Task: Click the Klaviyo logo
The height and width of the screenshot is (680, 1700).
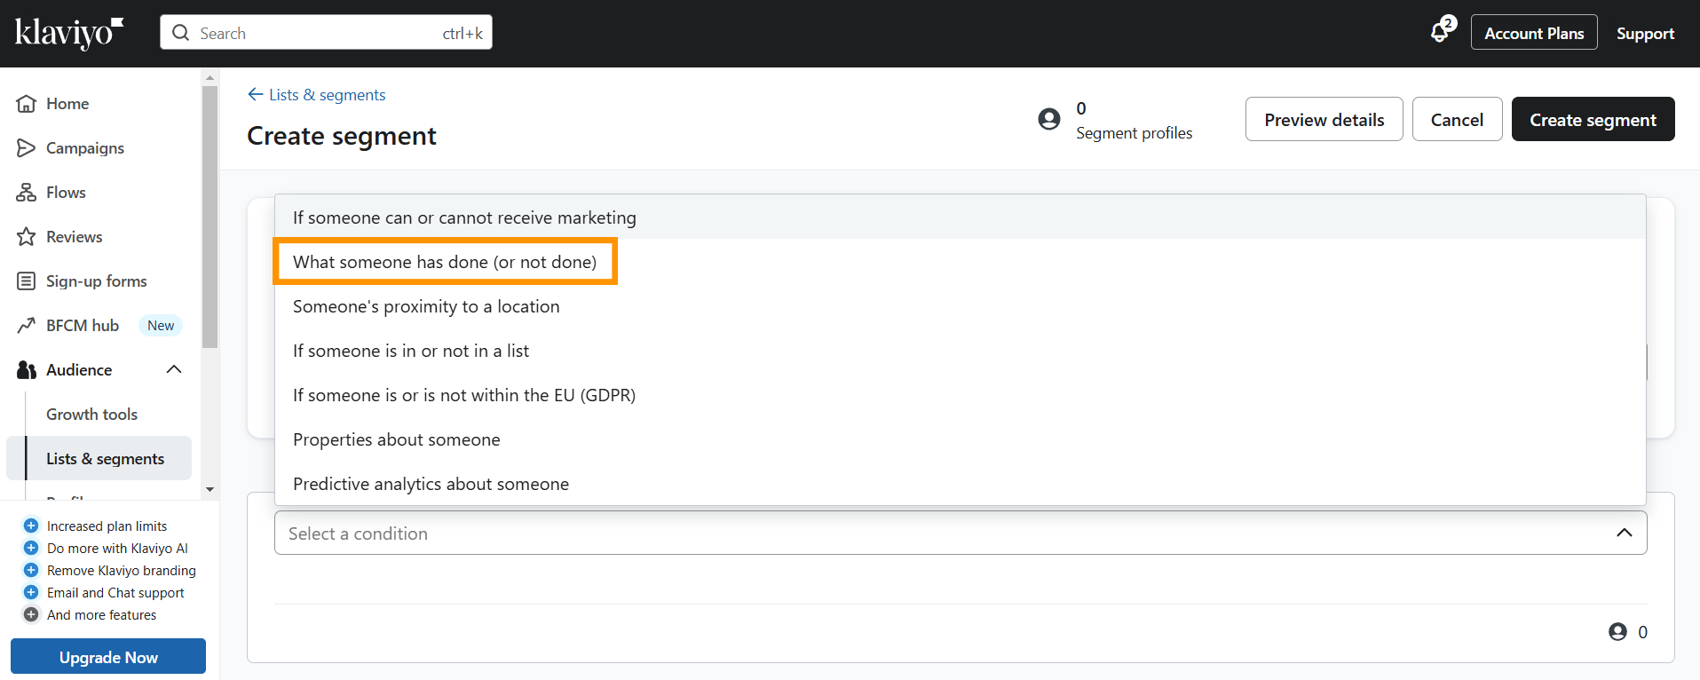Action: click(68, 33)
